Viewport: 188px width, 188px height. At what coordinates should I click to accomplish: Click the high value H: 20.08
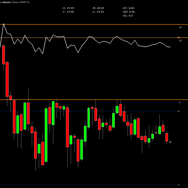coord(99,8)
